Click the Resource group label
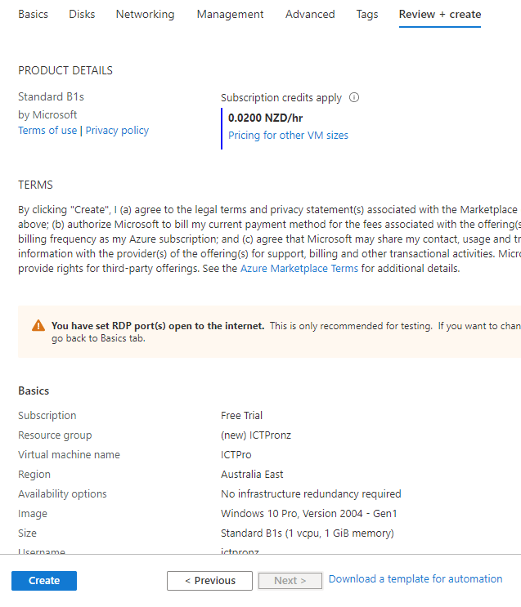 pyautogui.click(x=55, y=435)
